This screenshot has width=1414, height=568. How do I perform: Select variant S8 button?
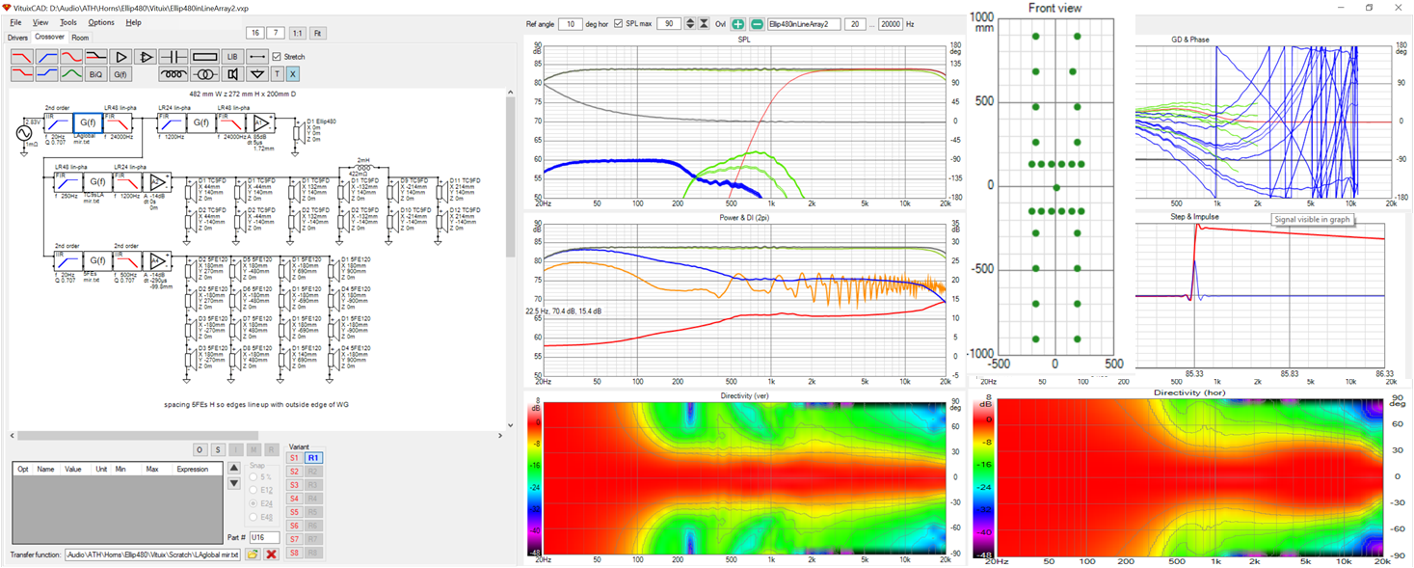tap(294, 553)
